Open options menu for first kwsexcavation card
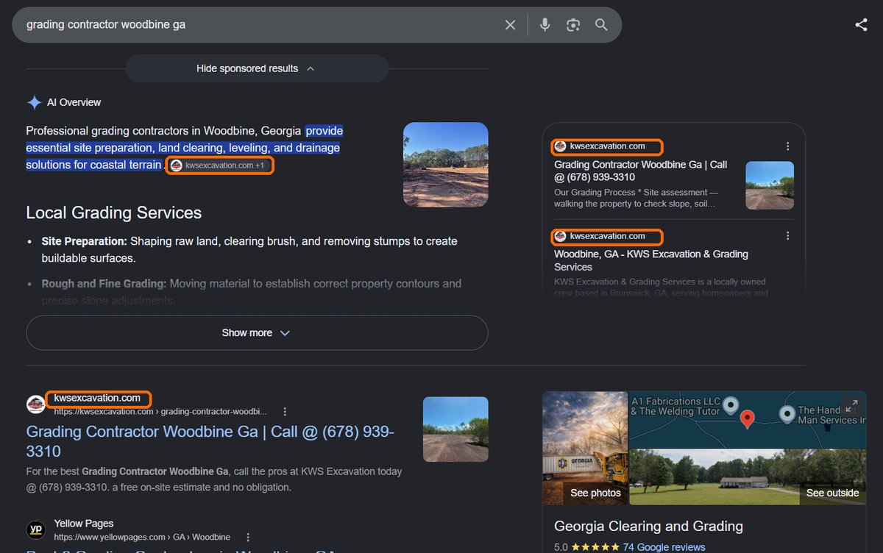This screenshot has height=553, width=883. pos(787,146)
